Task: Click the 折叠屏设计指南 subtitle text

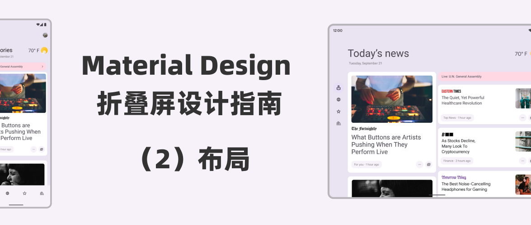Action: [190, 103]
